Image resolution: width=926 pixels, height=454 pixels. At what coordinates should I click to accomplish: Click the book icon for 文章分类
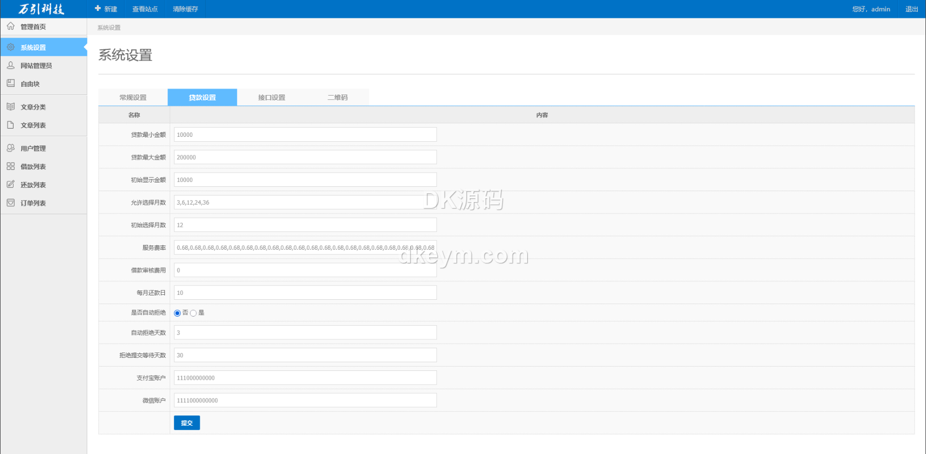click(x=10, y=106)
